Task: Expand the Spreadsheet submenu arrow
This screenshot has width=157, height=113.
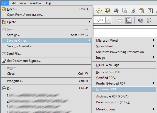Action: [x=154, y=46]
